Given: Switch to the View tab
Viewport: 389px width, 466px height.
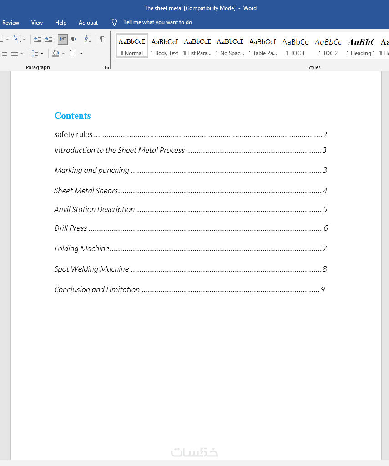Looking at the screenshot, I should [x=37, y=23].
